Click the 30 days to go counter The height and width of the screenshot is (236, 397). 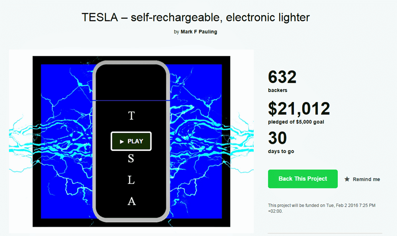tap(278, 138)
